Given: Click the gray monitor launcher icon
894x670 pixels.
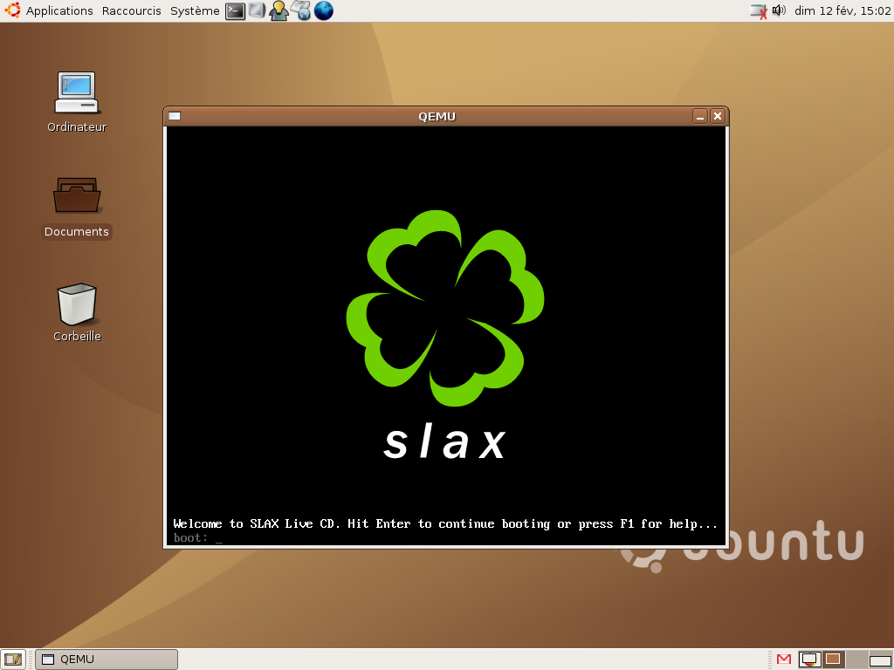Looking at the screenshot, I should tap(257, 10).
